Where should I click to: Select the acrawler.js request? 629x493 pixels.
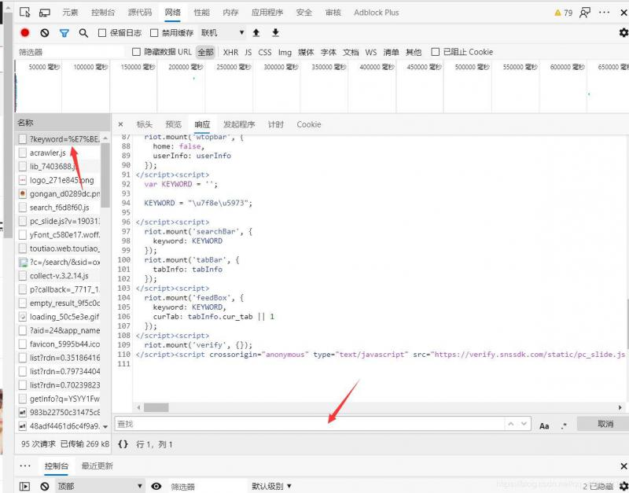tap(58, 153)
